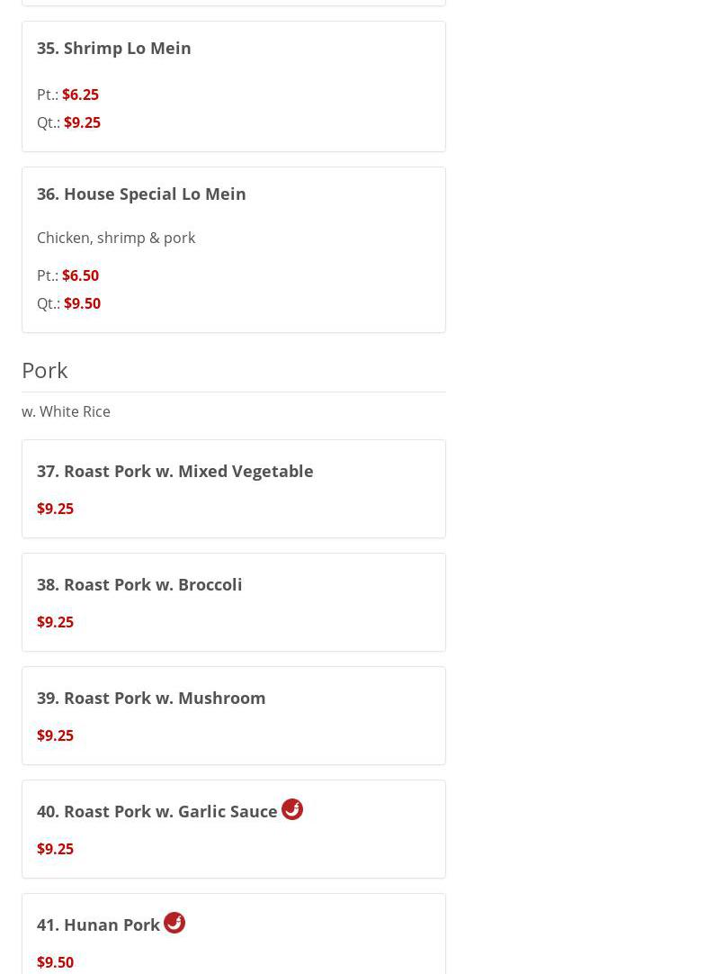The image size is (706, 974).
Task: Click the Hunan Pork $9.50 price
Action: click(x=55, y=962)
